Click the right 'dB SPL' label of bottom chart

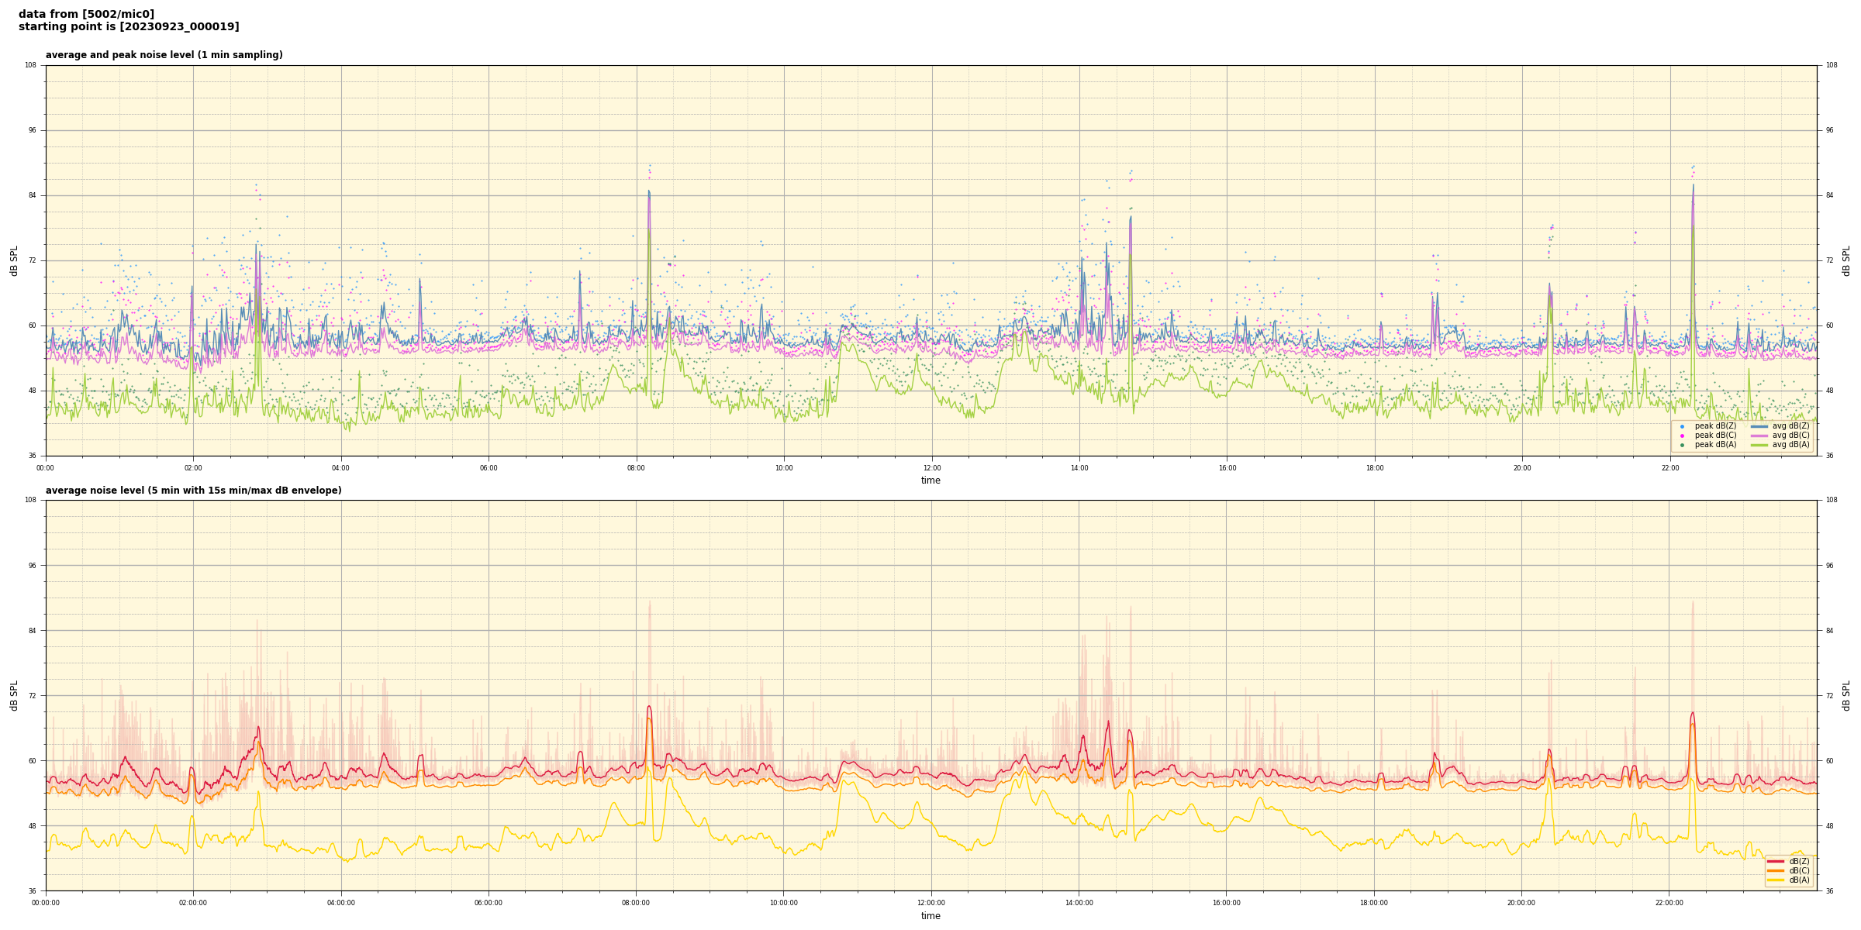click(1846, 695)
